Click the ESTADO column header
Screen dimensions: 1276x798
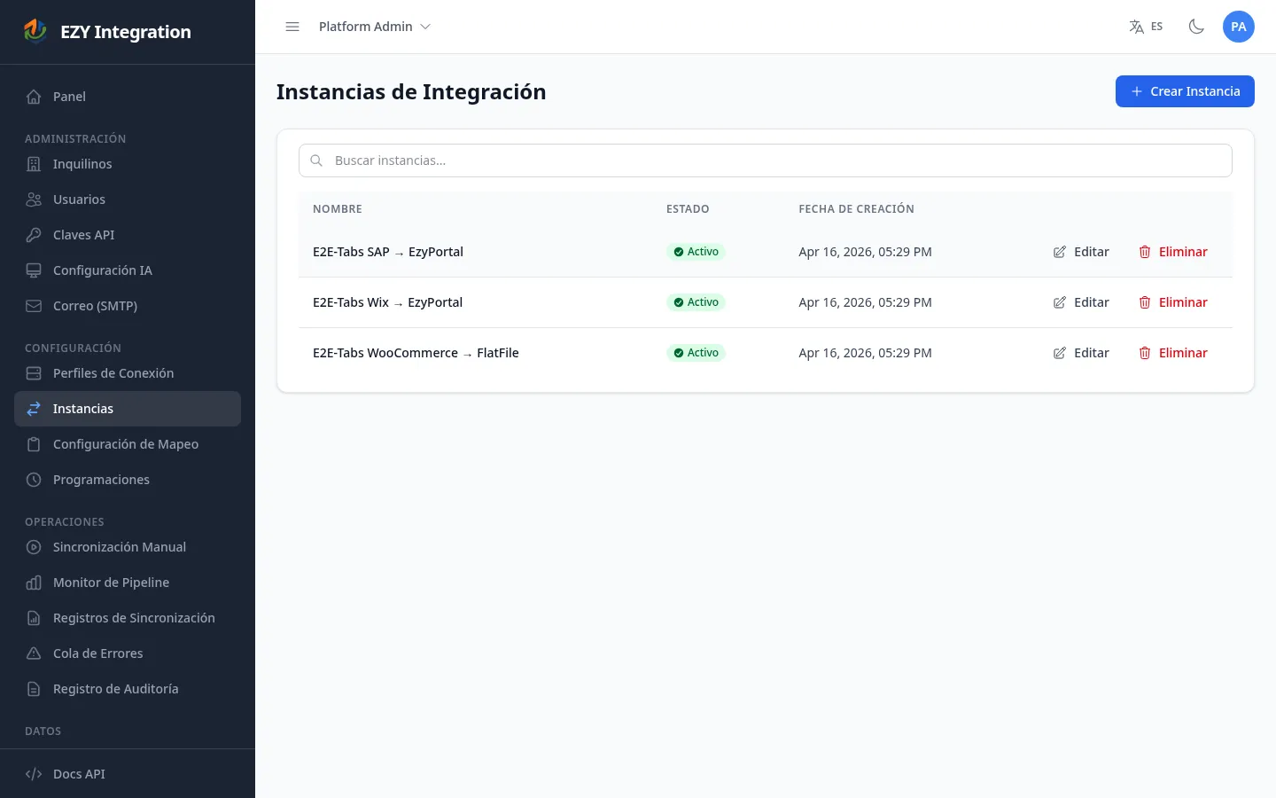pos(688,209)
